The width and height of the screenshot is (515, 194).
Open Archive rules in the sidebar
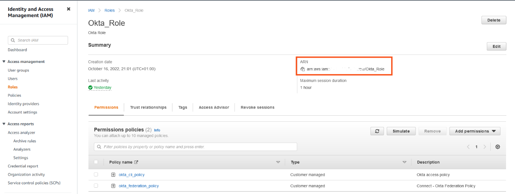pos(25,141)
